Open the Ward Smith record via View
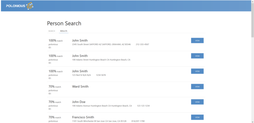Image resolution: width=254 pixels, height=123 pixels. click(x=197, y=86)
